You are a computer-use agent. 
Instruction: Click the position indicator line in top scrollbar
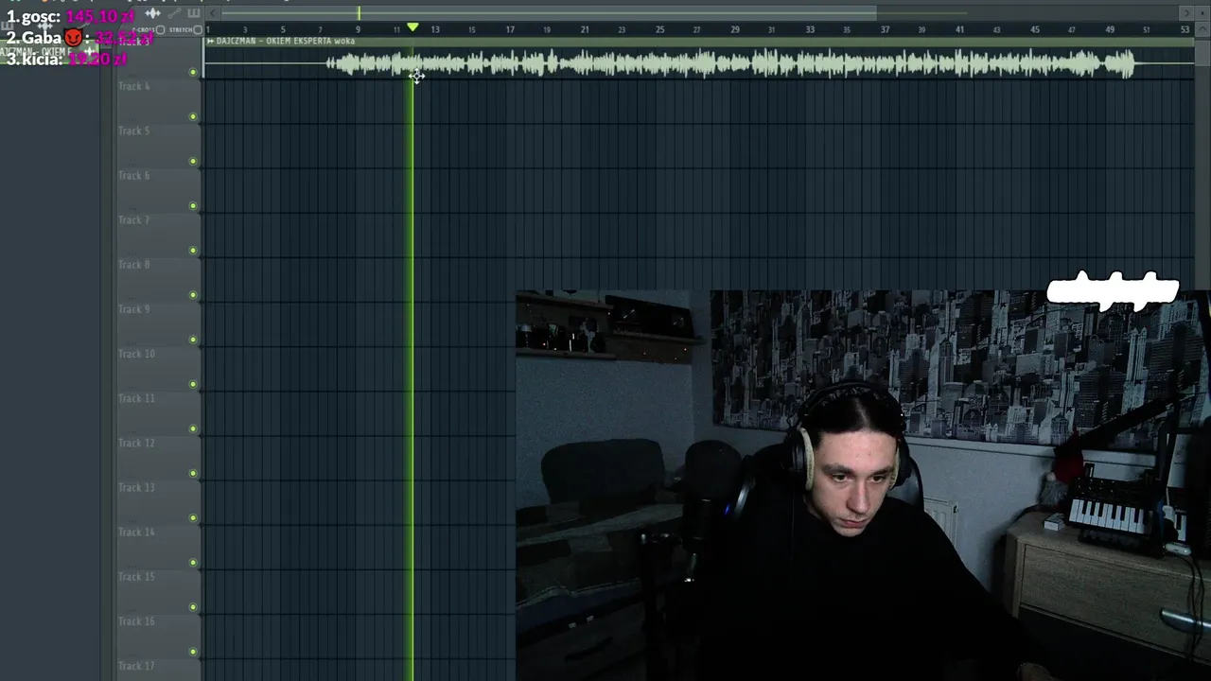[359, 13]
